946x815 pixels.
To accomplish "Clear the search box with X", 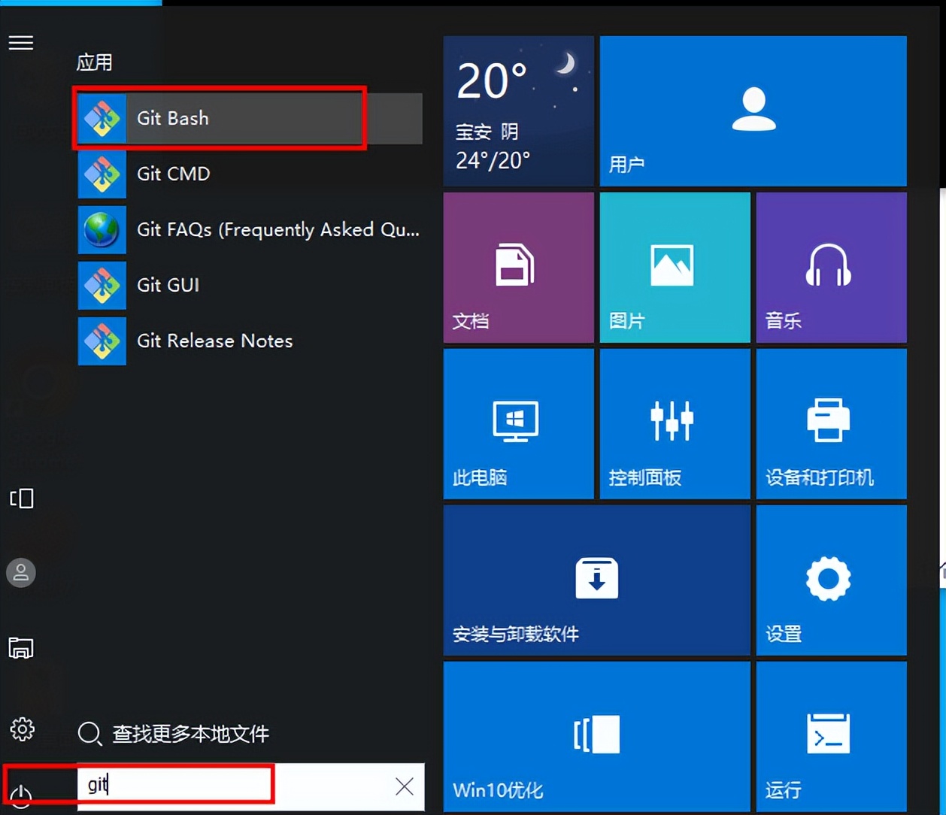I will (x=405, y=786).
